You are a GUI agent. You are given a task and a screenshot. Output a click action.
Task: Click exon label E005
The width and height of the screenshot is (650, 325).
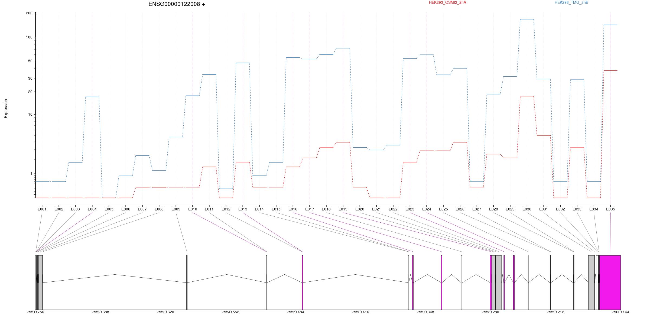pyautogui.click(x=109, y=209)
